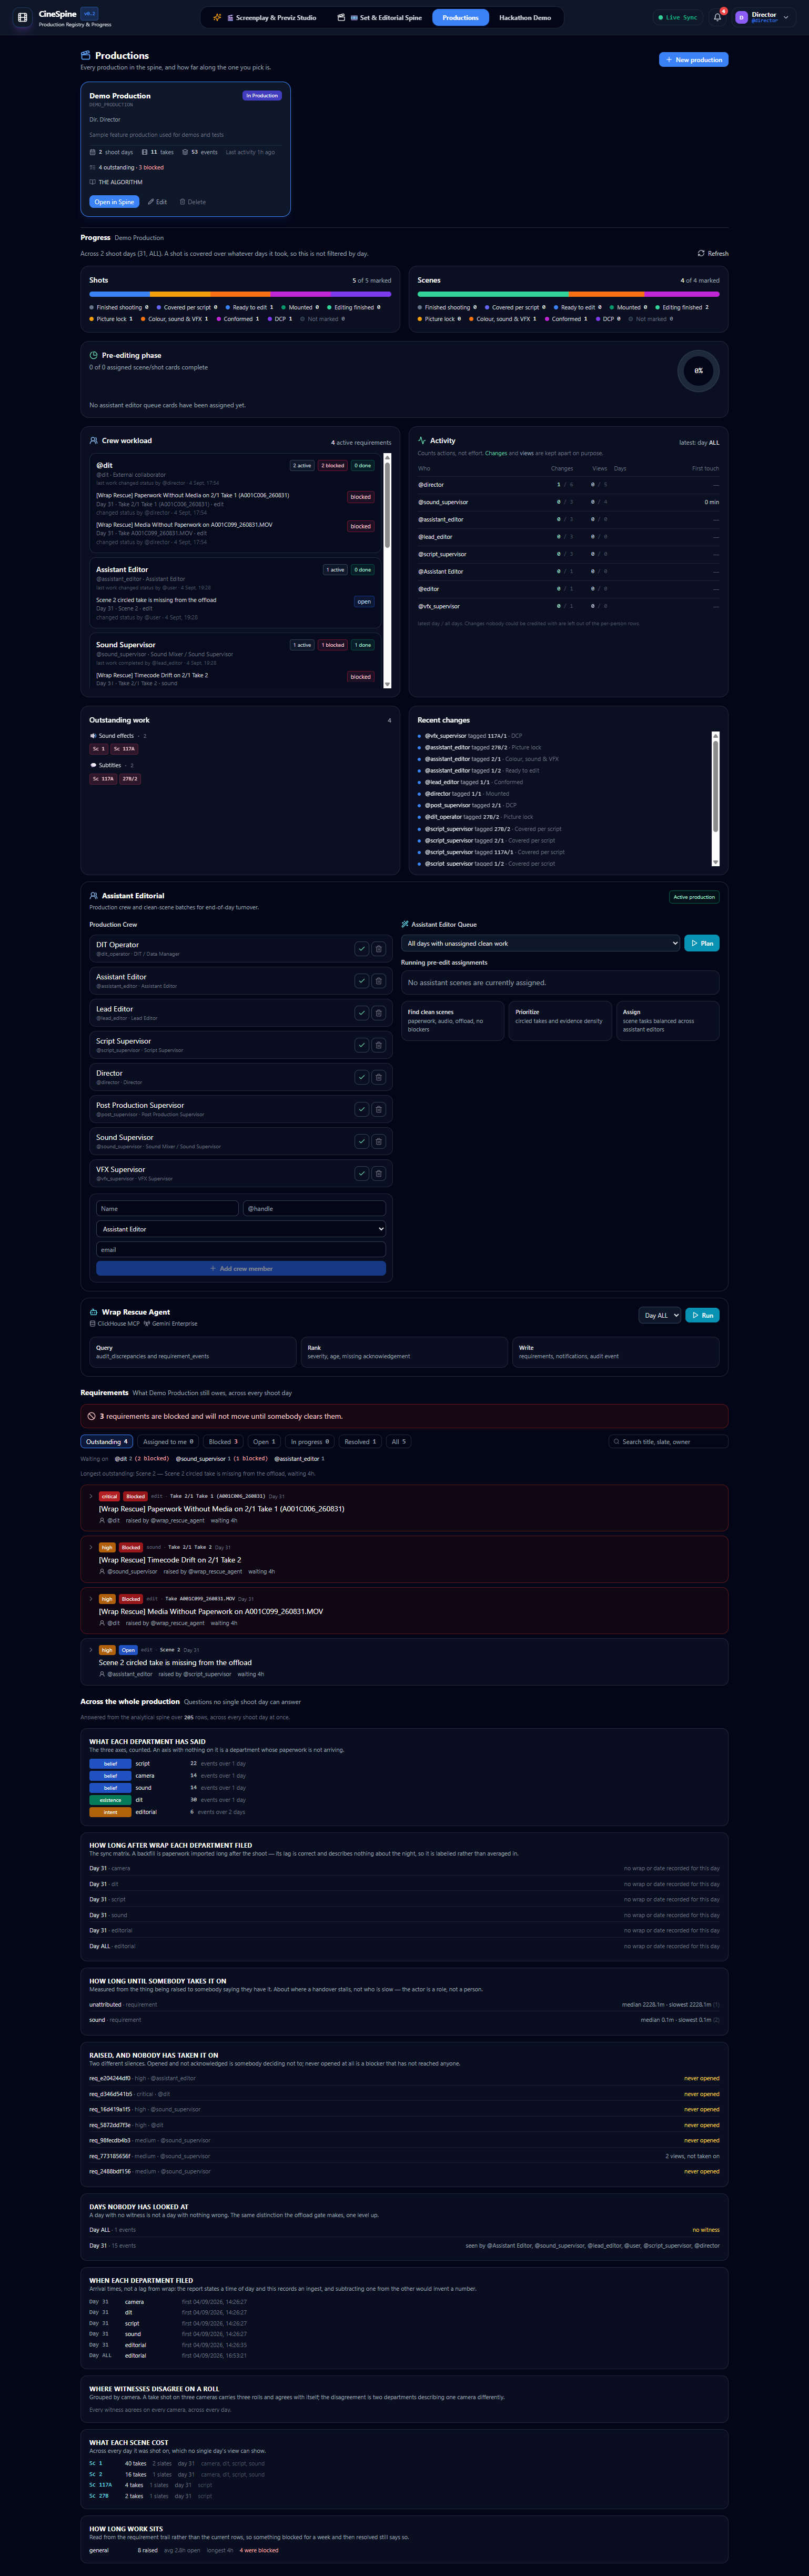Remove Lead Editor with trash icon

click(378, 1013)
